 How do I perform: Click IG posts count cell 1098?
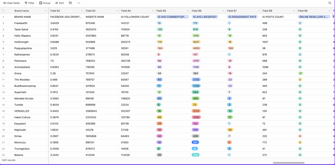click(279, 67)
